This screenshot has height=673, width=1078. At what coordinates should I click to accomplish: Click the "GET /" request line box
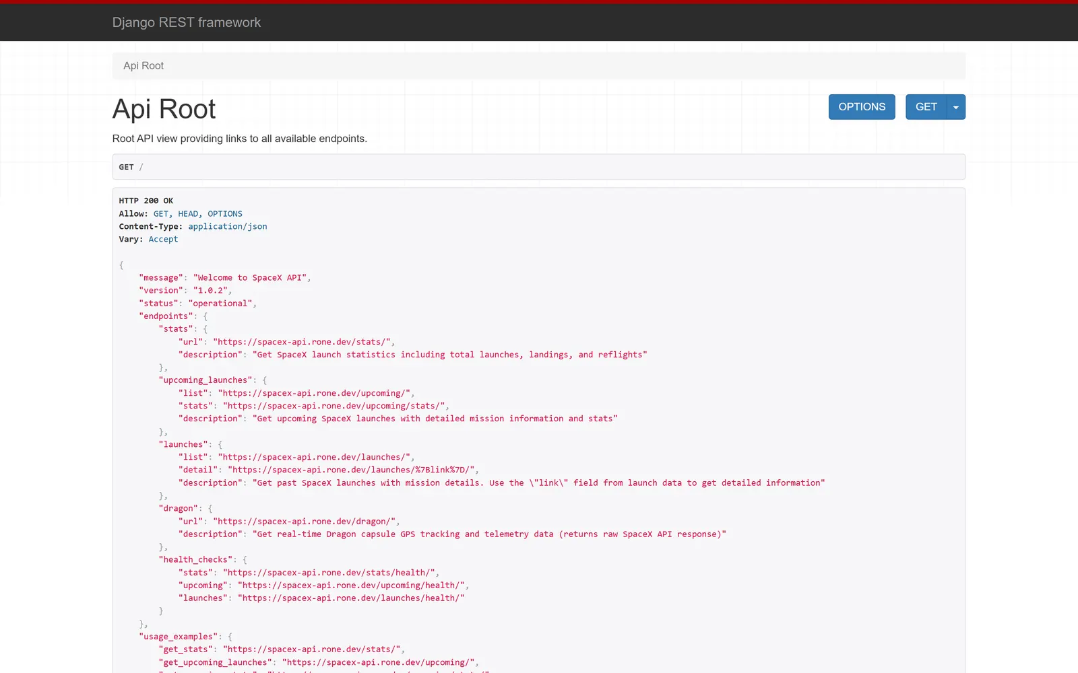[x=539, y=167]
